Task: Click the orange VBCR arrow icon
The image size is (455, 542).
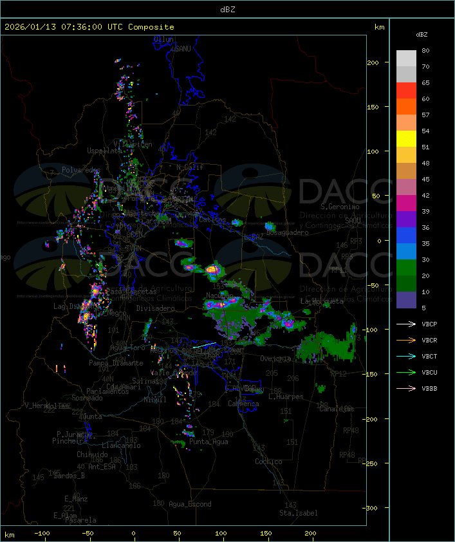Action: point(407,341)
